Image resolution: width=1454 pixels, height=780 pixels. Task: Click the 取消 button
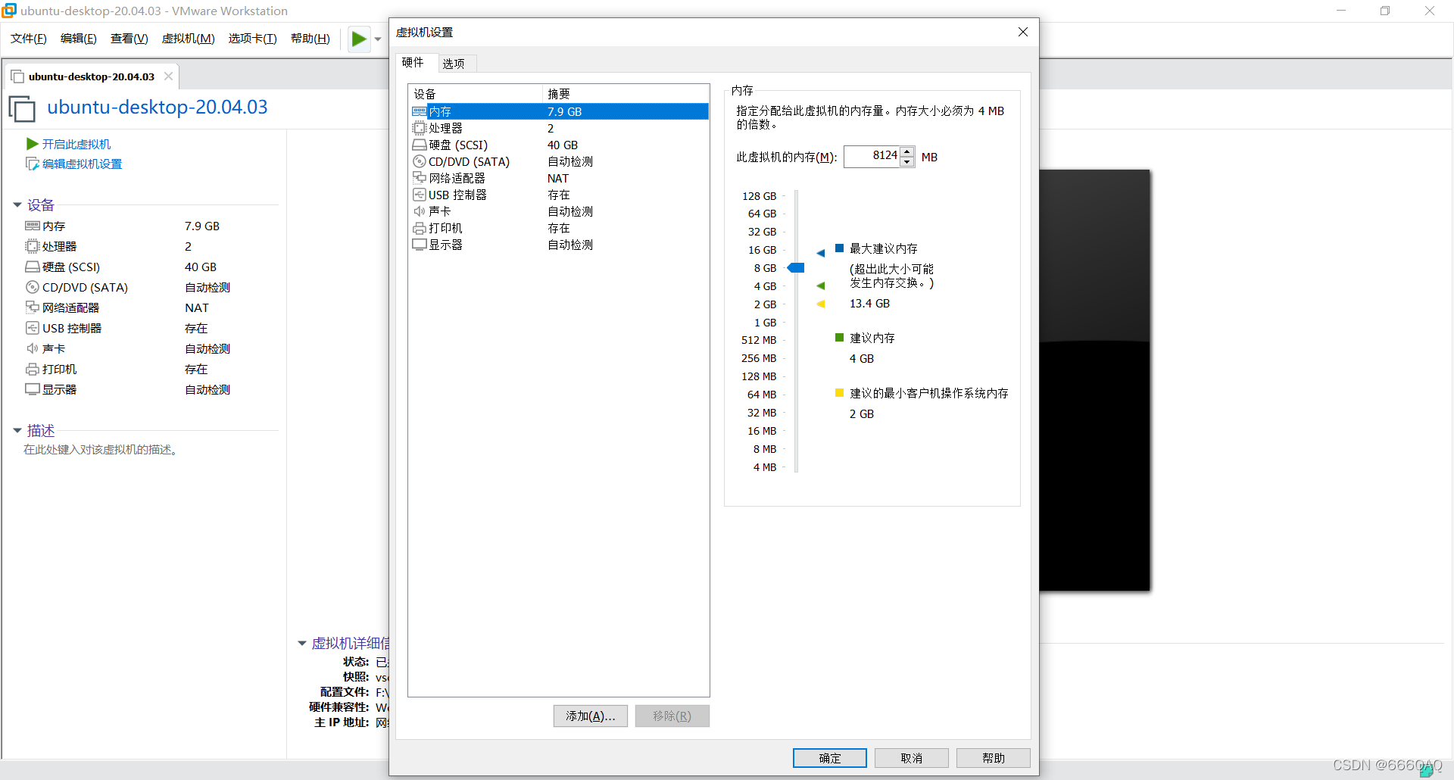[x=912, y=758]
